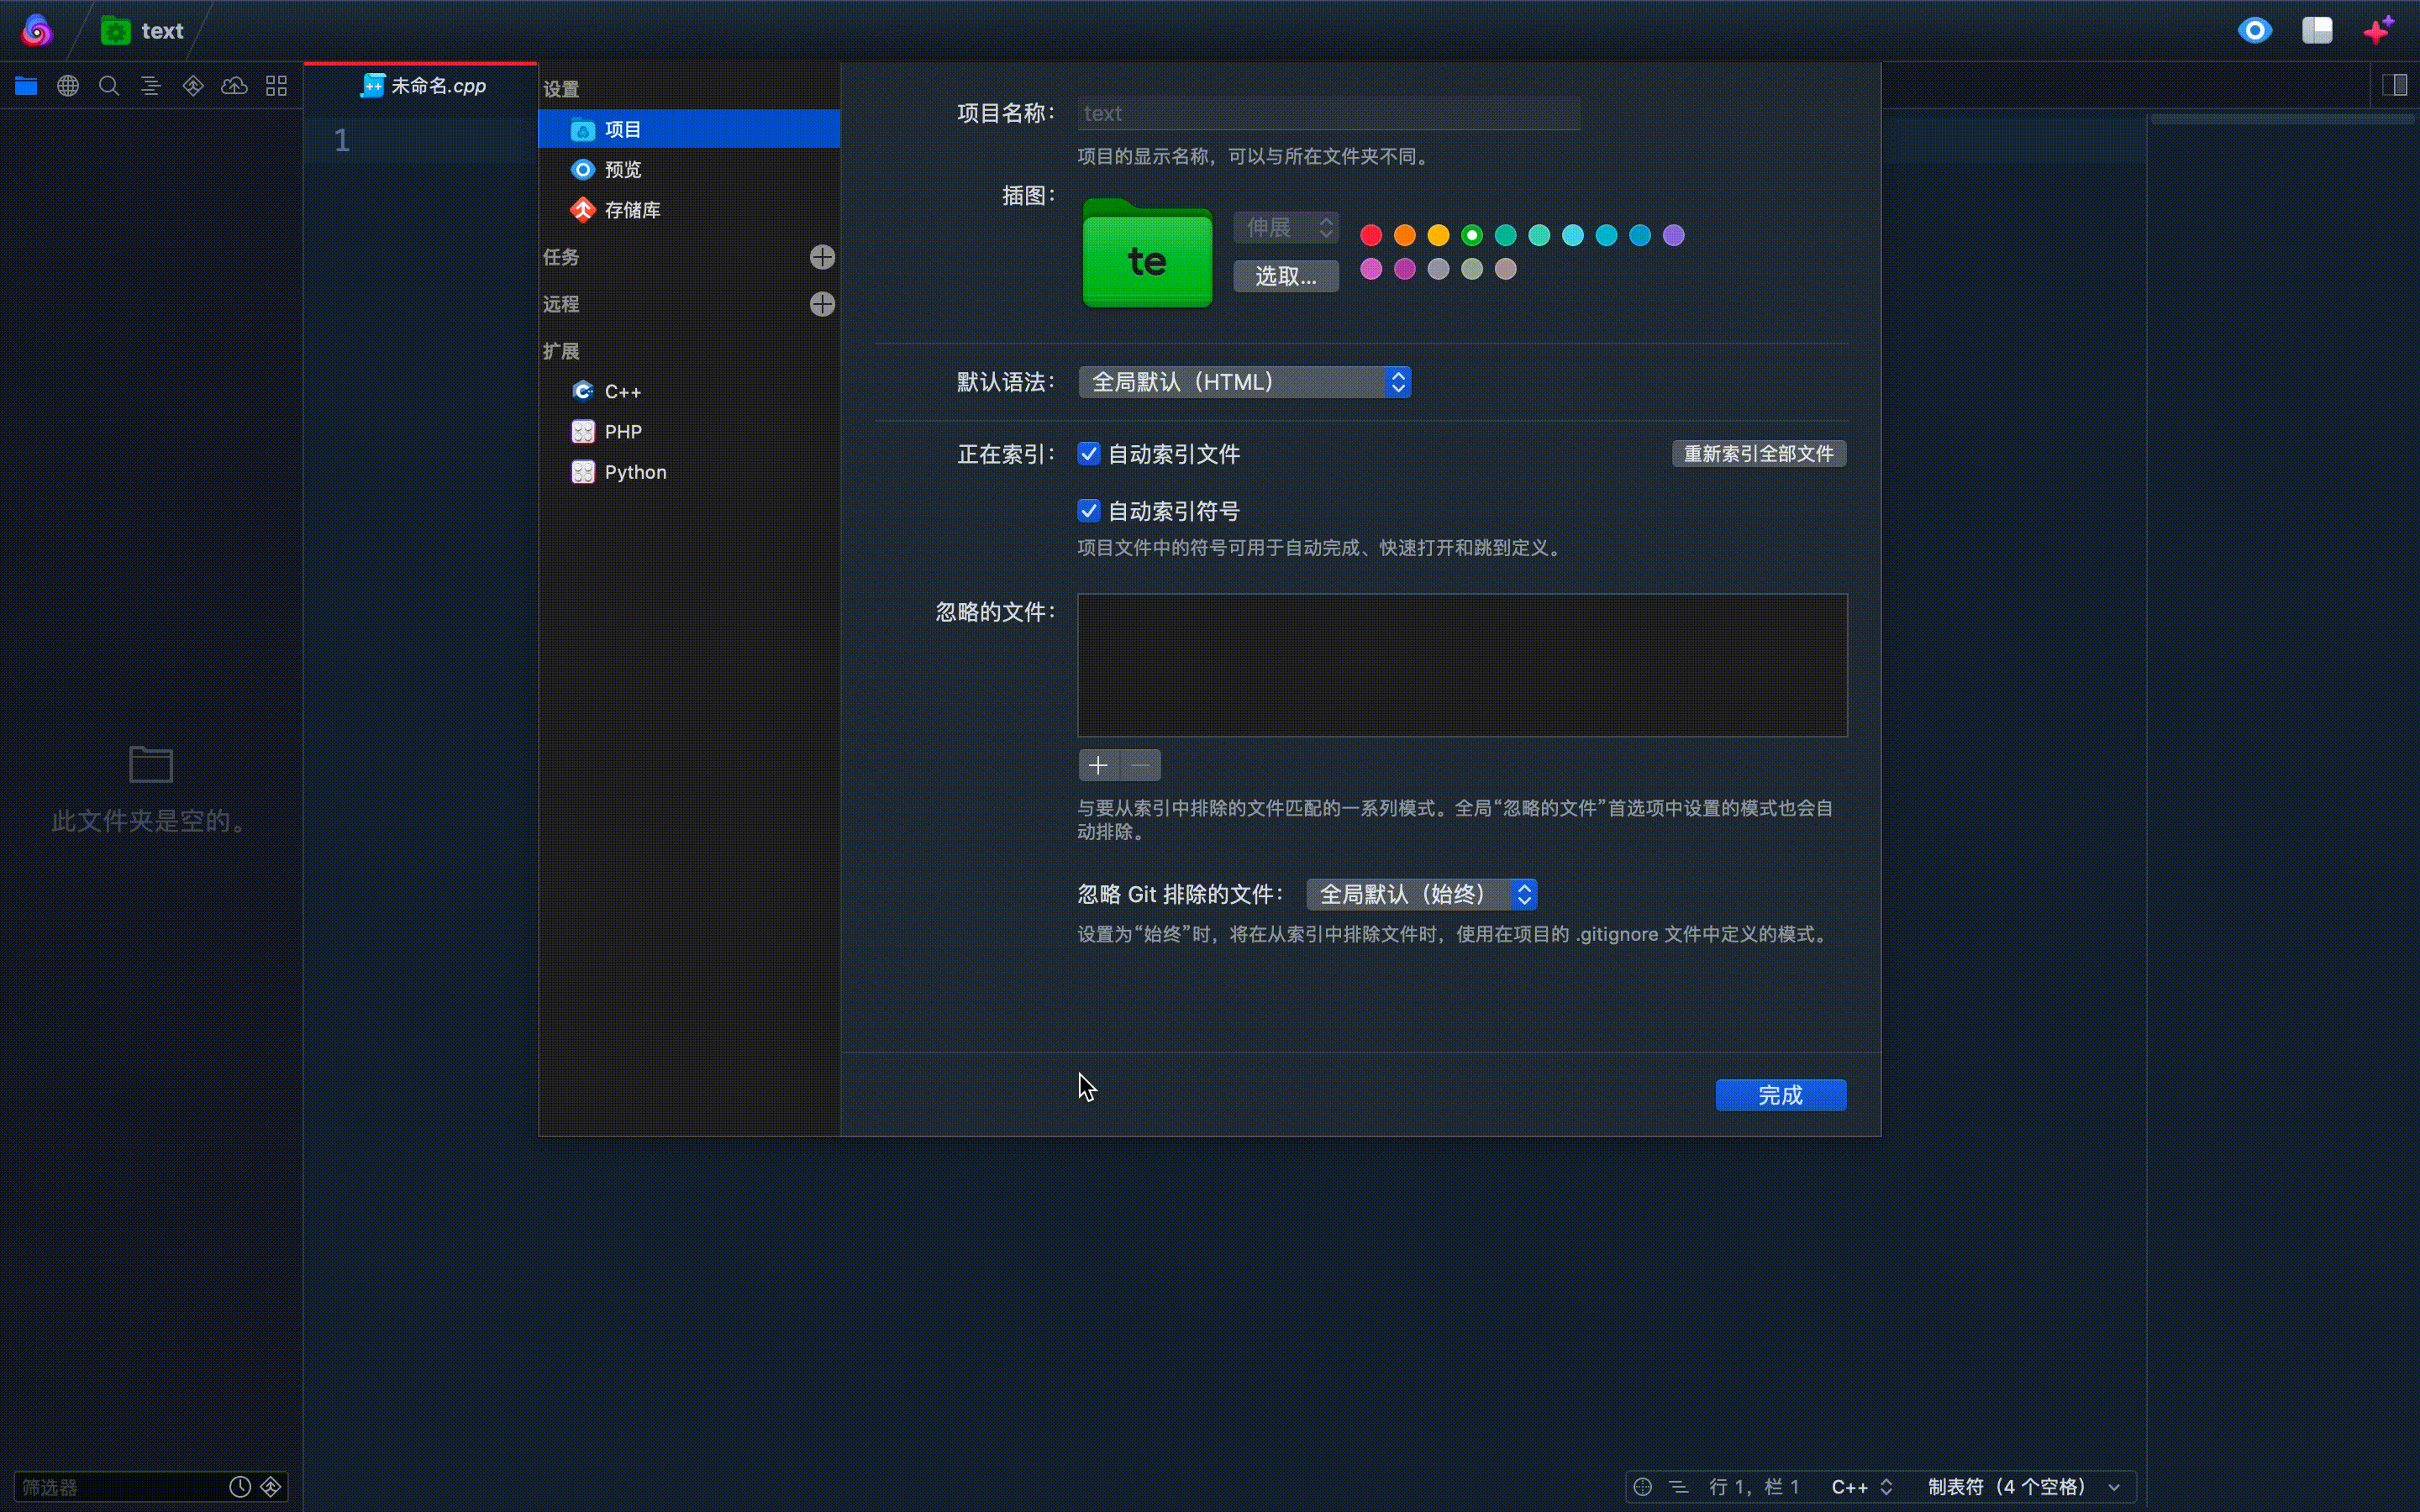The width and height of the screenshot is (2420, 1512).
Task: Select the Publish cloud upload icon
Action: coord(234,86)
